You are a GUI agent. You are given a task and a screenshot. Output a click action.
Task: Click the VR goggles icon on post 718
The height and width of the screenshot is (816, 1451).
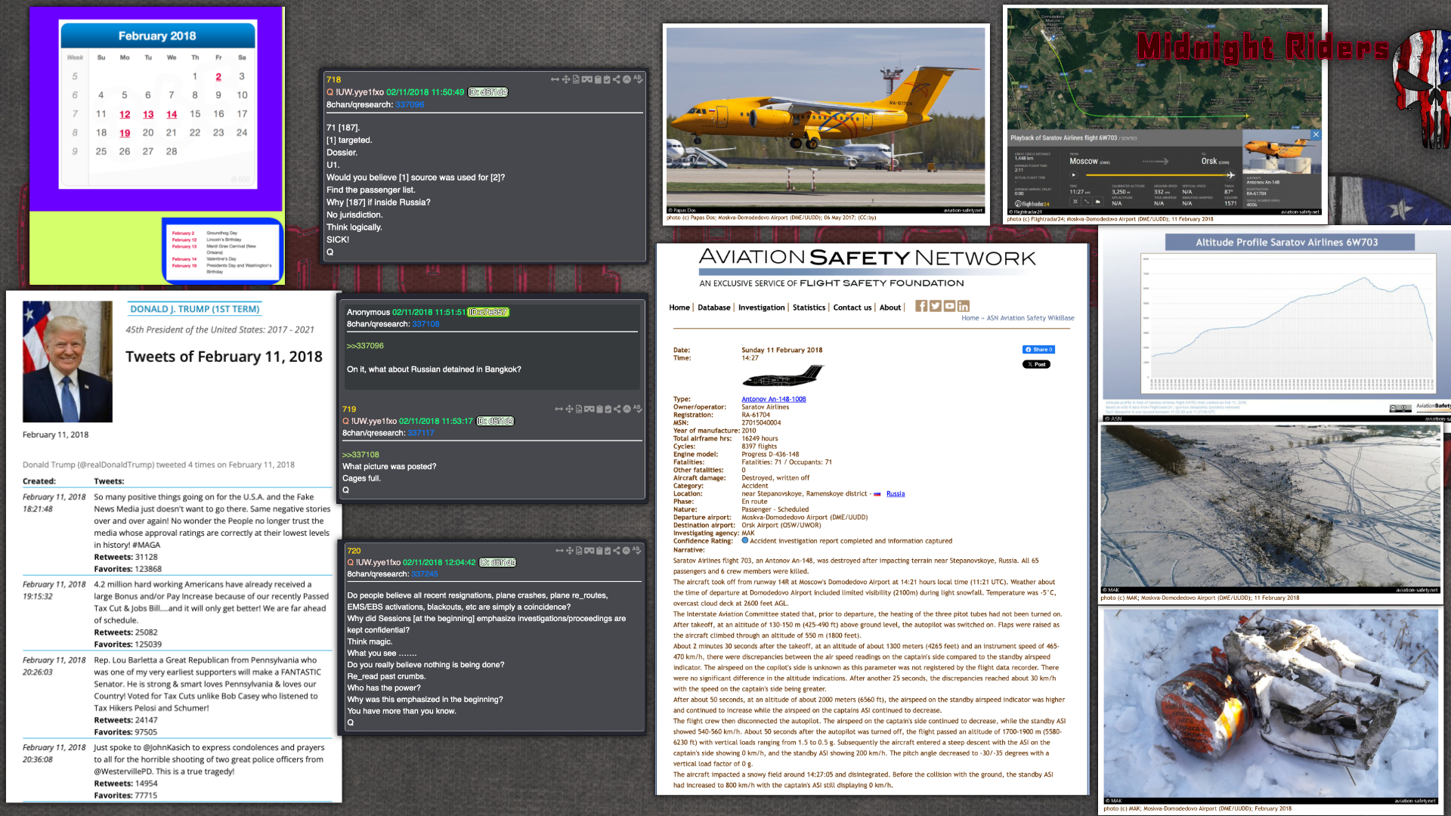[x=587, y=79]
